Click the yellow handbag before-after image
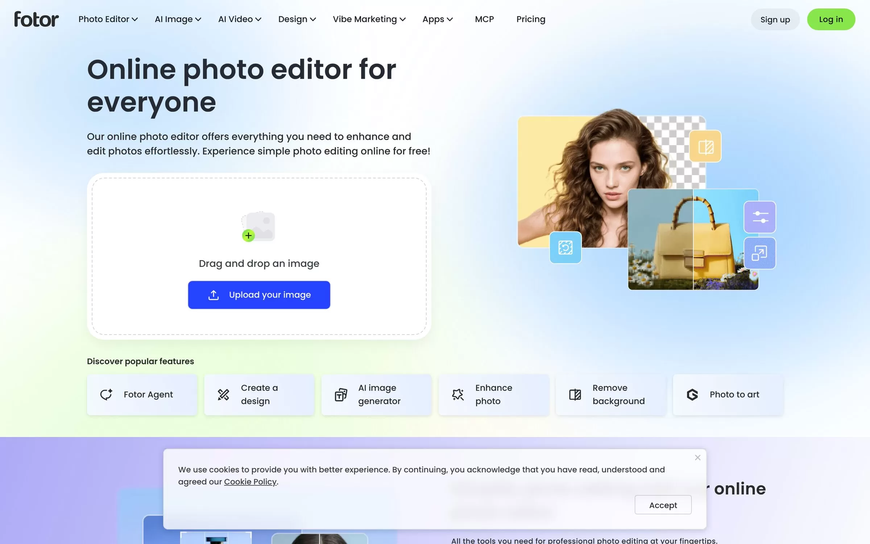This screenshot has width=870, height=544. coord(693,239)
